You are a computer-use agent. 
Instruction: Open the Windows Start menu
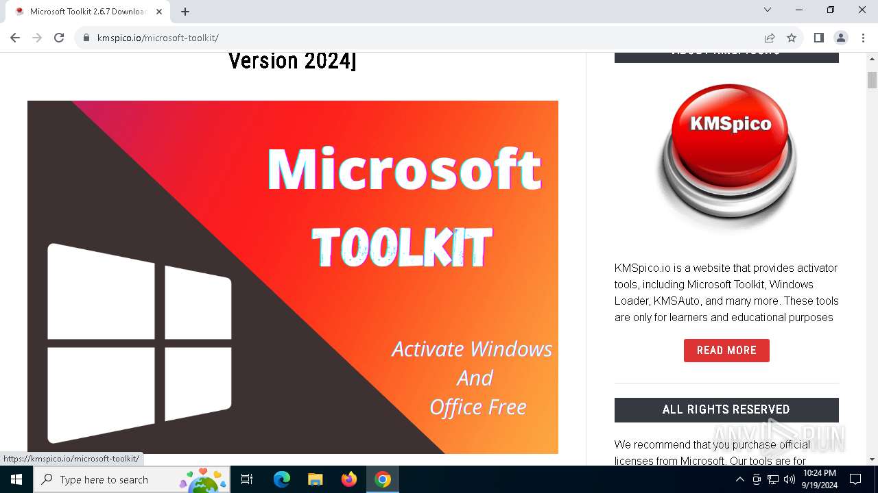coord(16,479)
